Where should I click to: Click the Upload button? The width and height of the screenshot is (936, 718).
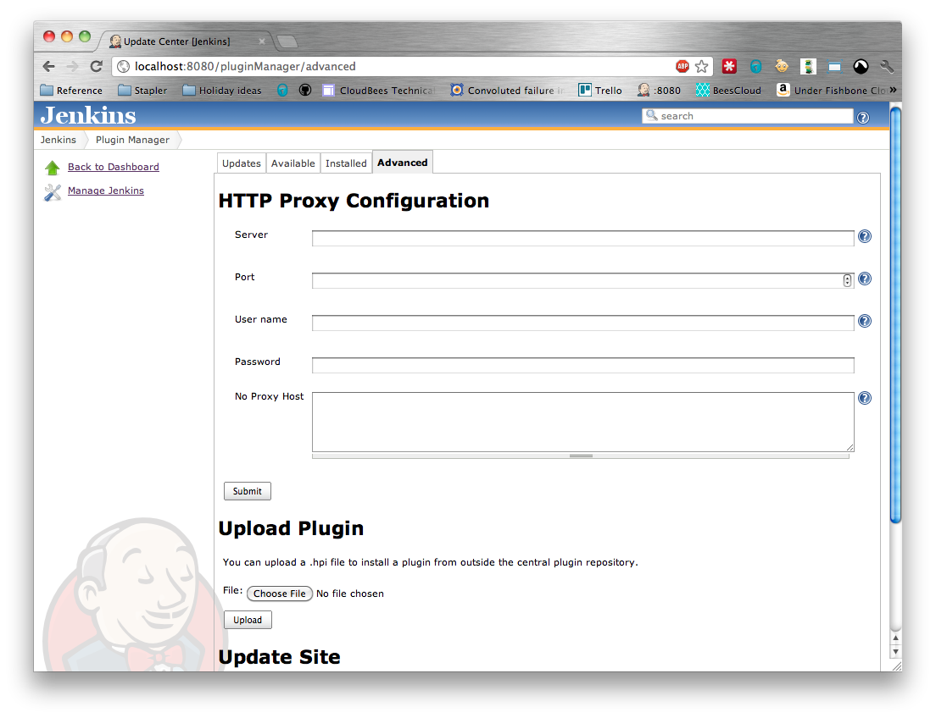click(x=248, y=620)
